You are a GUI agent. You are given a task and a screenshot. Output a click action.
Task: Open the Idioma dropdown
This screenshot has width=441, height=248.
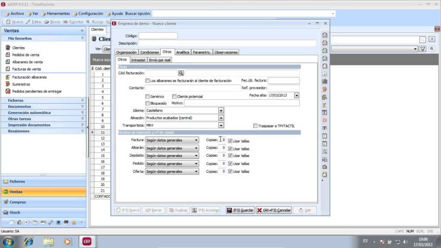pyautogui.click(x=221, y=111)
